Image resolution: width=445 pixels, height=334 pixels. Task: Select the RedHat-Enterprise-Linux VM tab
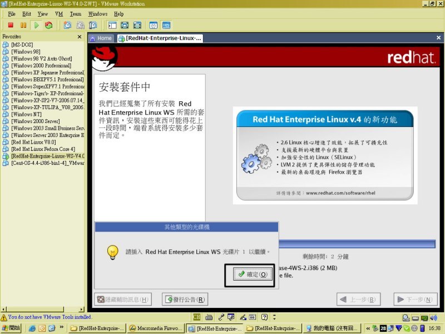click(160, 38)
